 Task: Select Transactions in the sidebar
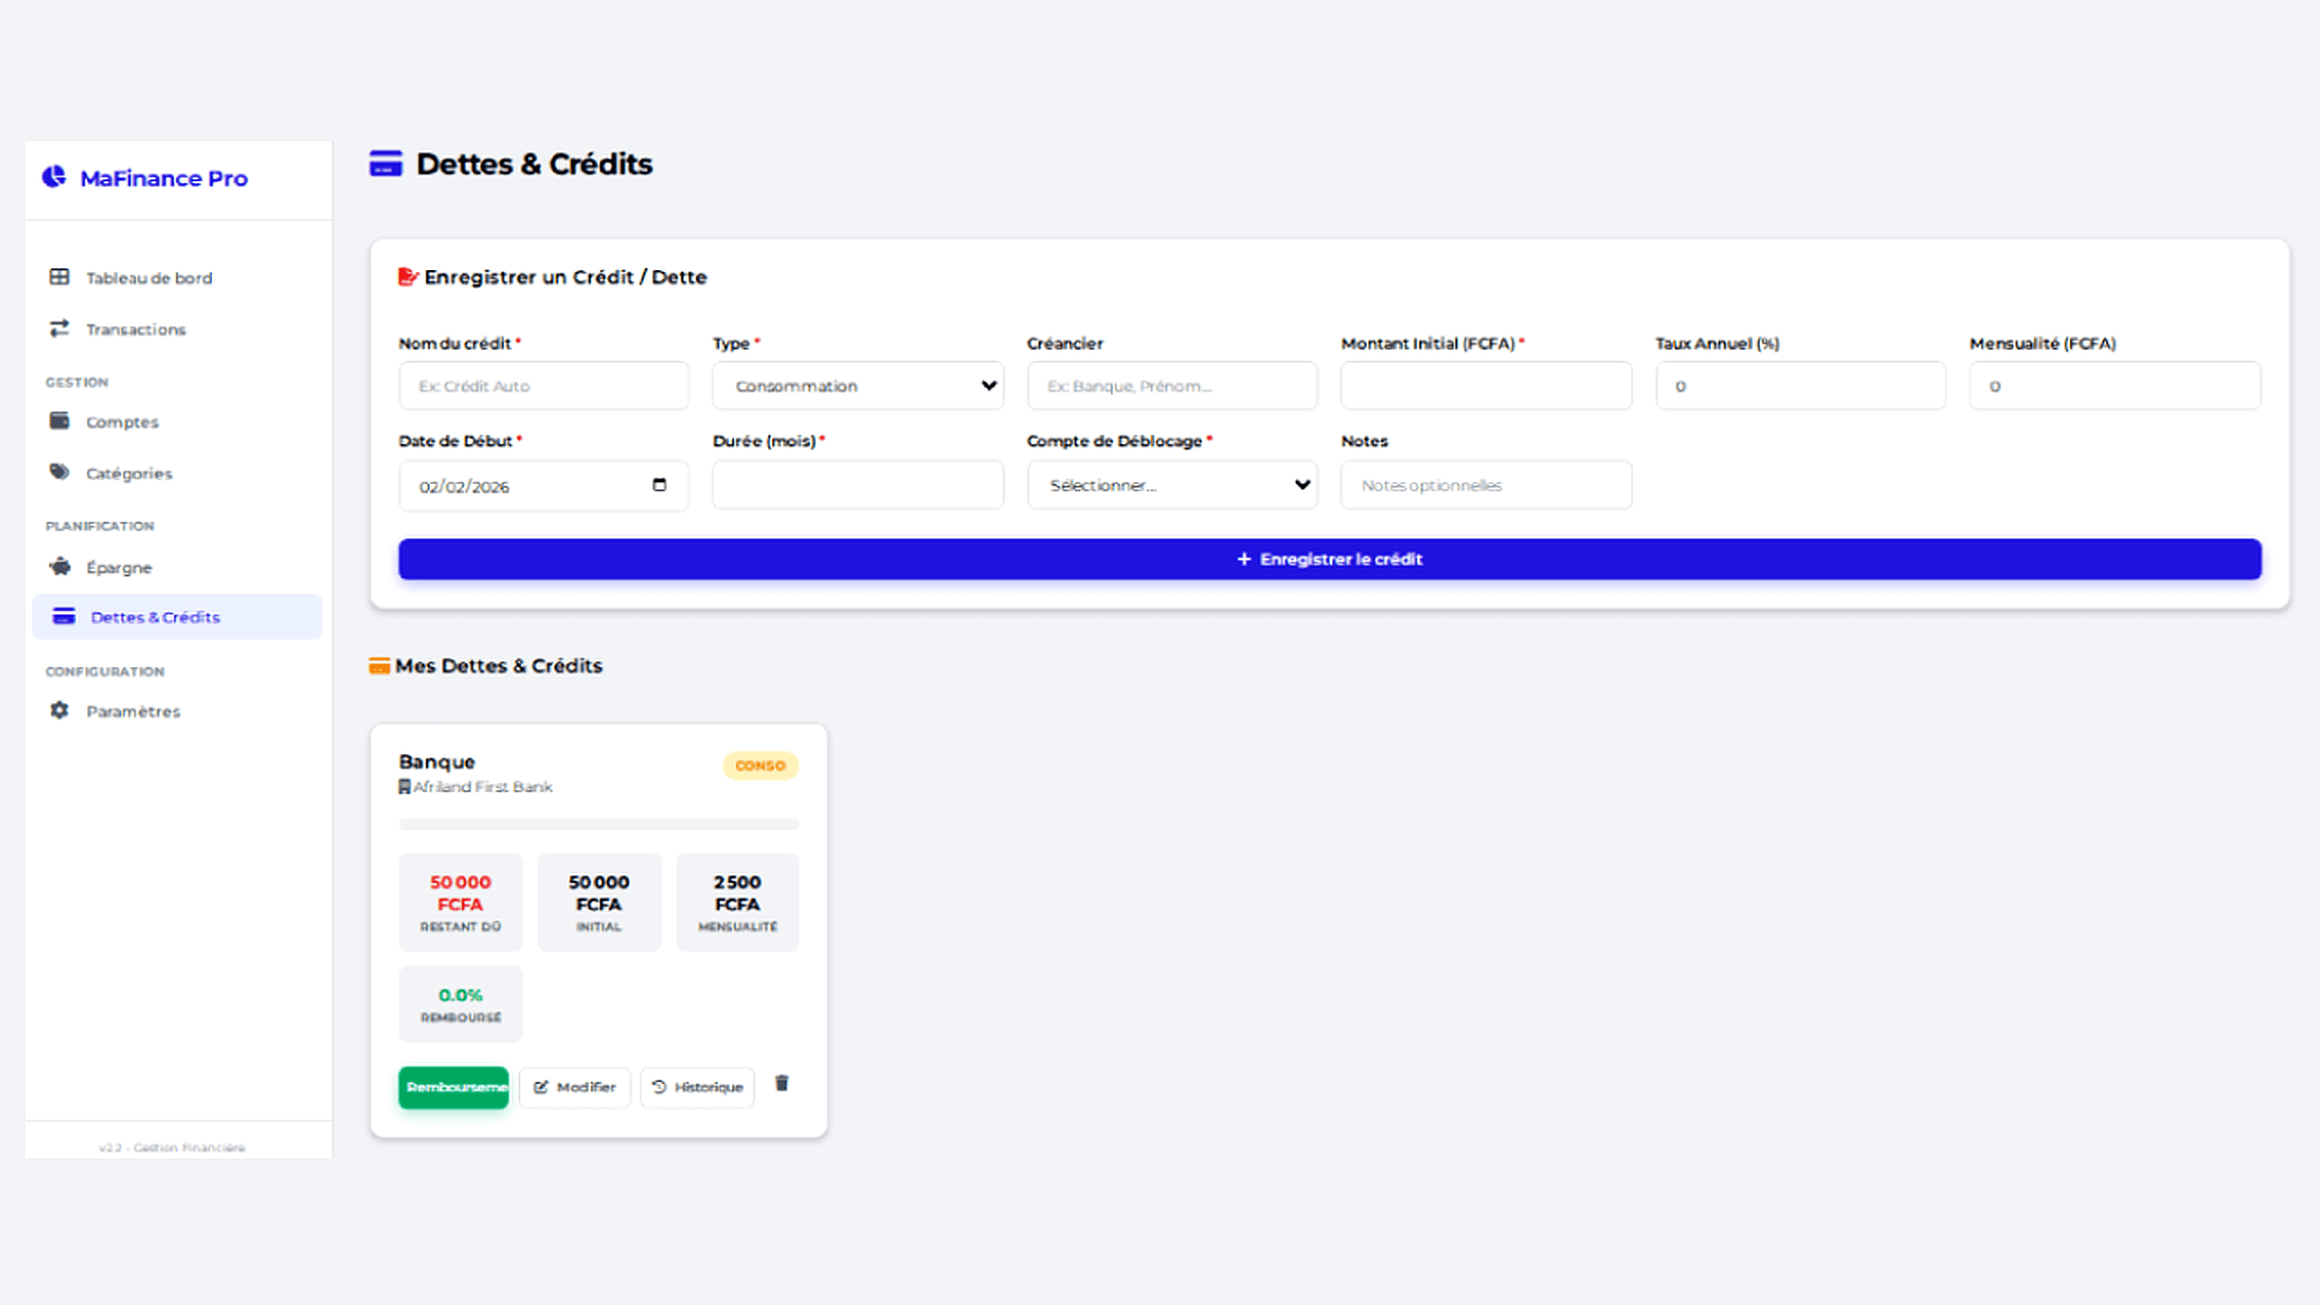point(134,329)
